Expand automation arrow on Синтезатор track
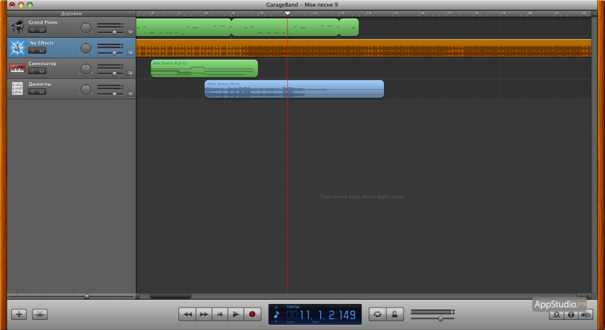 [x=131, y=73]
